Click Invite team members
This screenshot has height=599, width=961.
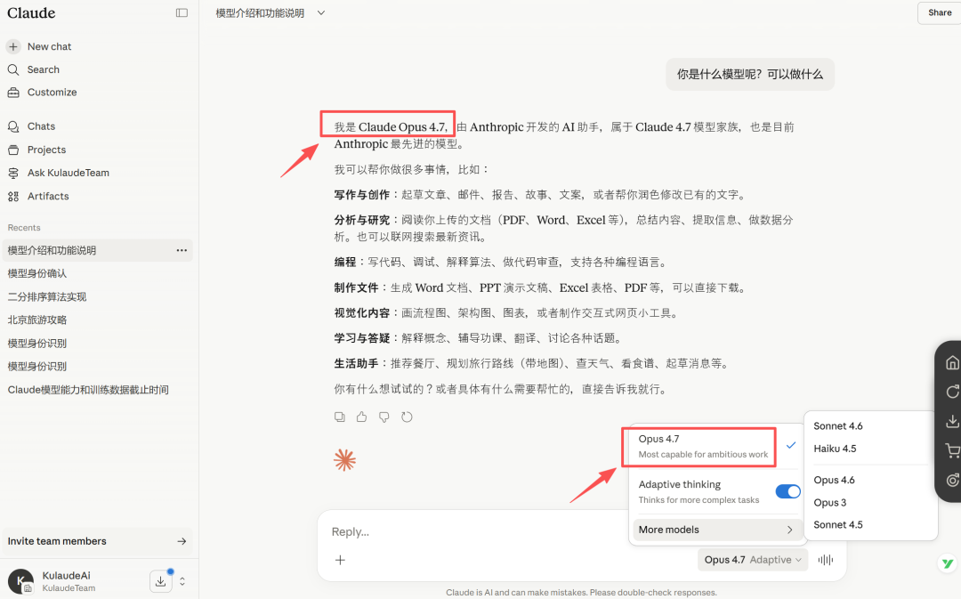coord(97,541)
